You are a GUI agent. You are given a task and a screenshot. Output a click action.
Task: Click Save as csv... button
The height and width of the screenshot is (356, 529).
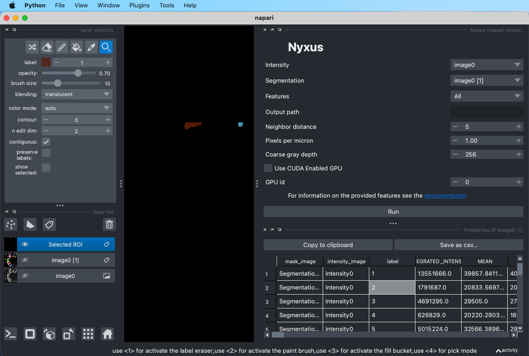[458, 245]
